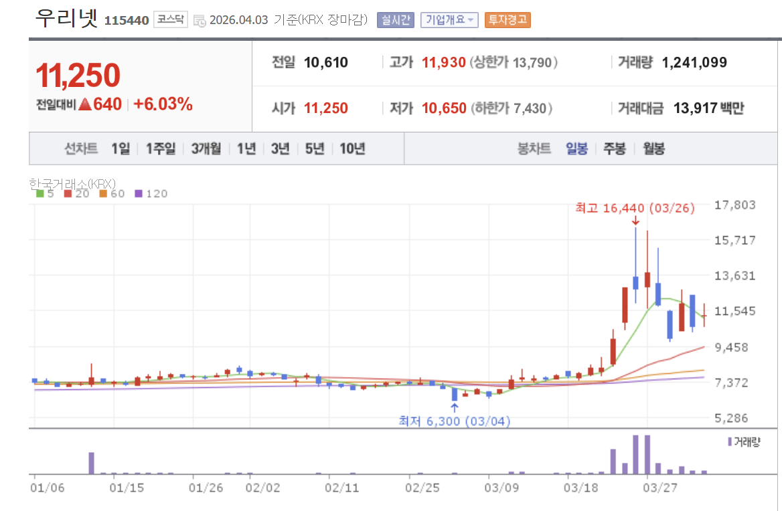Click the +6.03% change value
The image size is (782, 511).
163,104
